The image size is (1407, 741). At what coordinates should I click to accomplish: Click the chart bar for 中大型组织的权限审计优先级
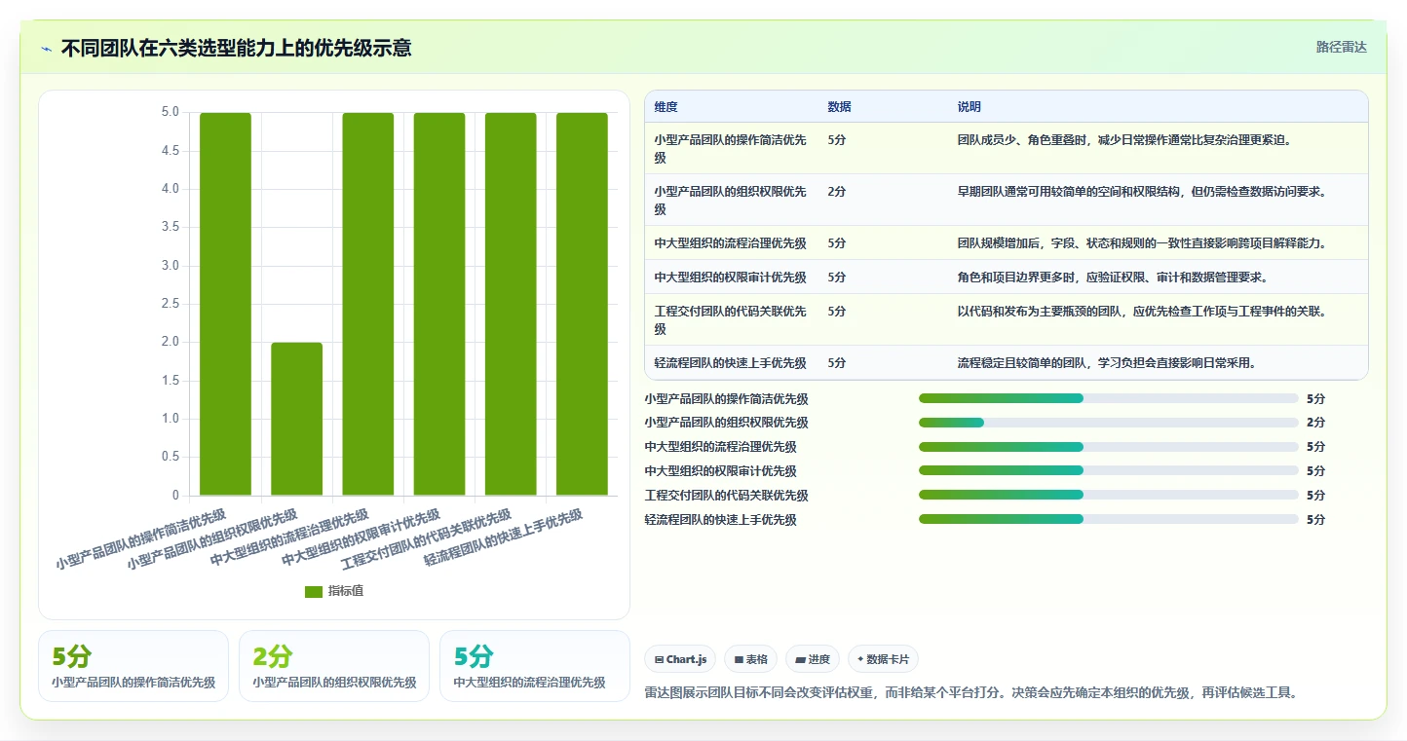pyautogui.click(x=439, y=304)
